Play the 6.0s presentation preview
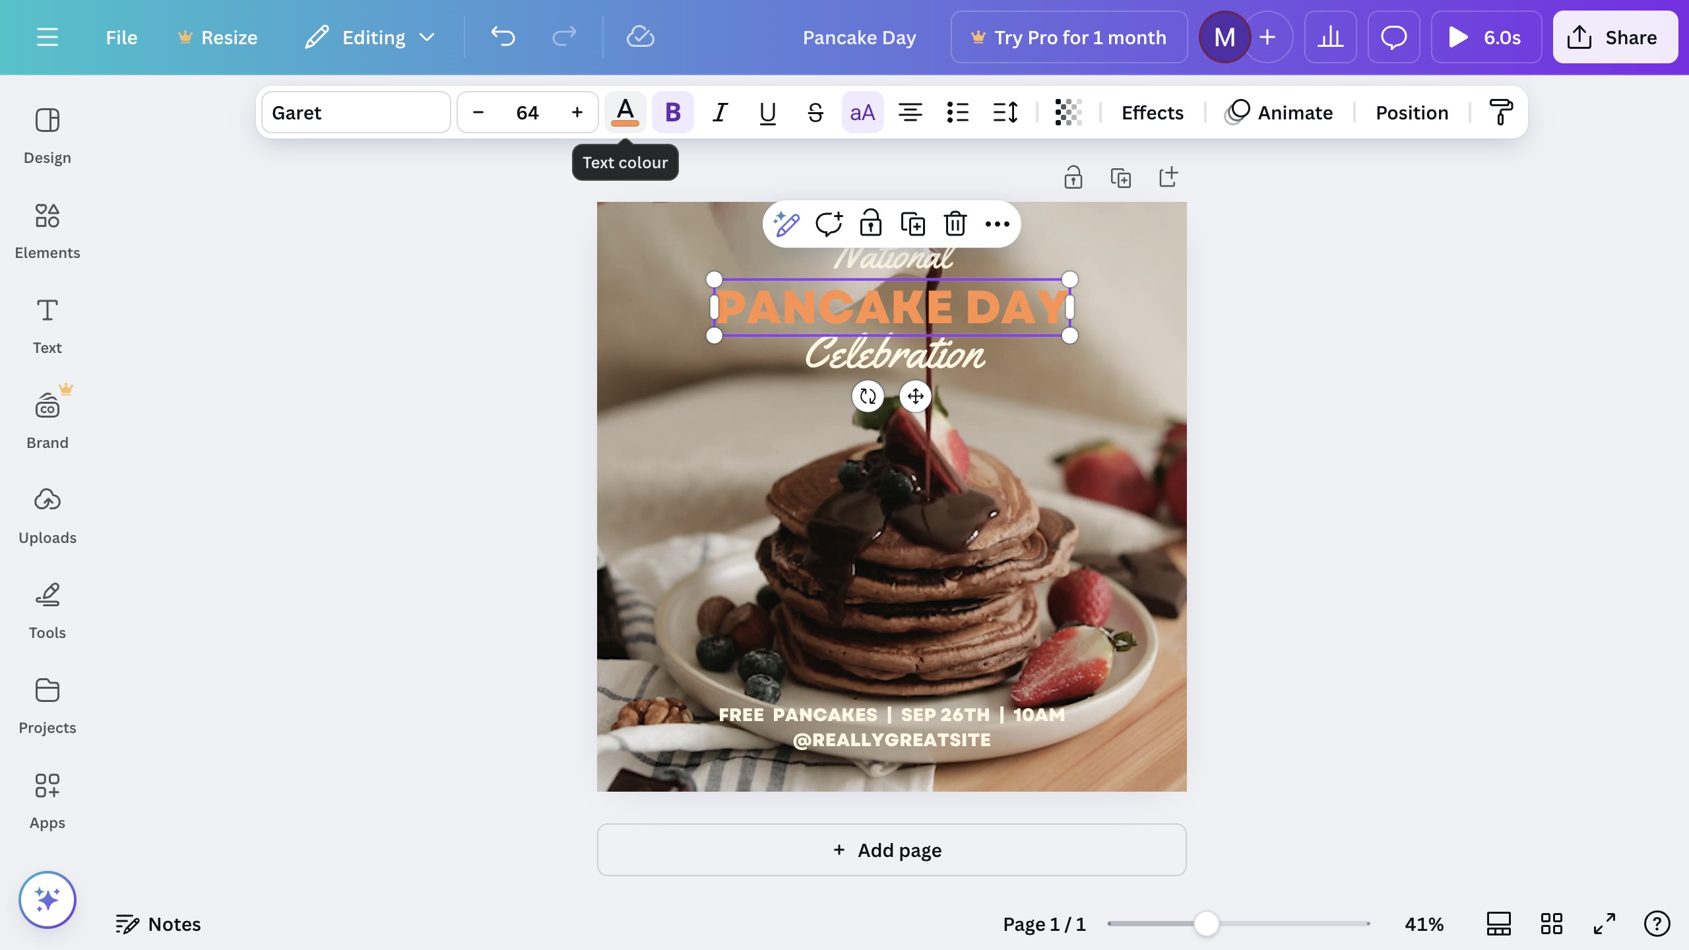 point(1486,38)
